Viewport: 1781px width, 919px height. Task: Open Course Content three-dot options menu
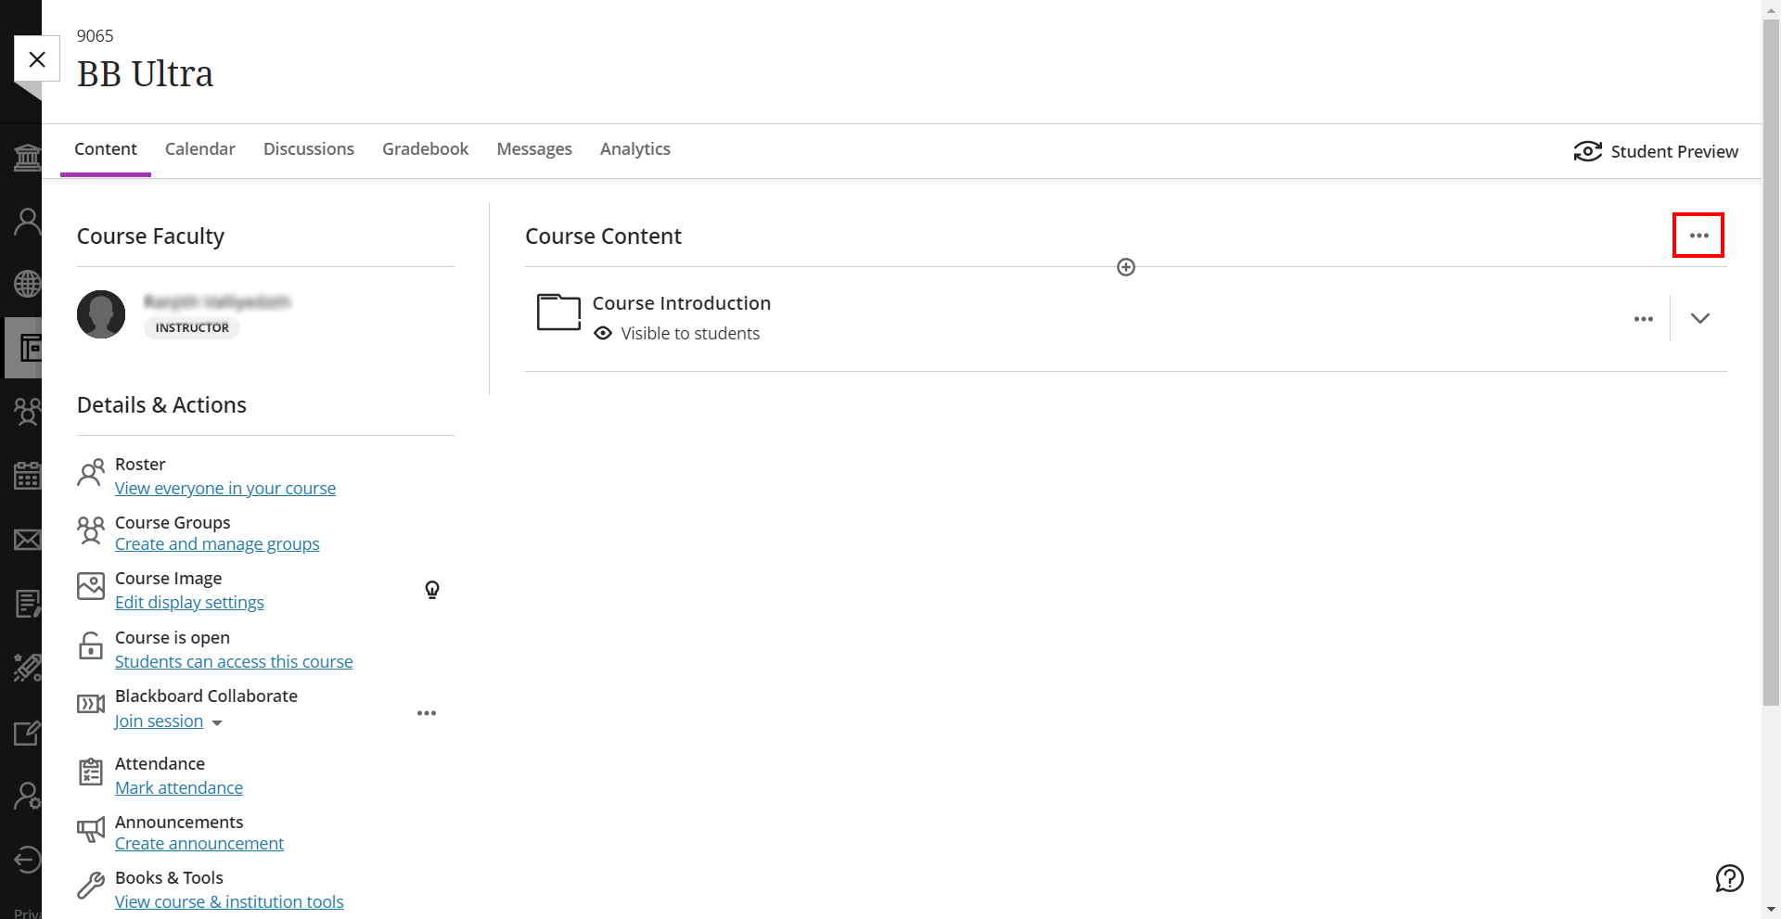coord(1698,236)
